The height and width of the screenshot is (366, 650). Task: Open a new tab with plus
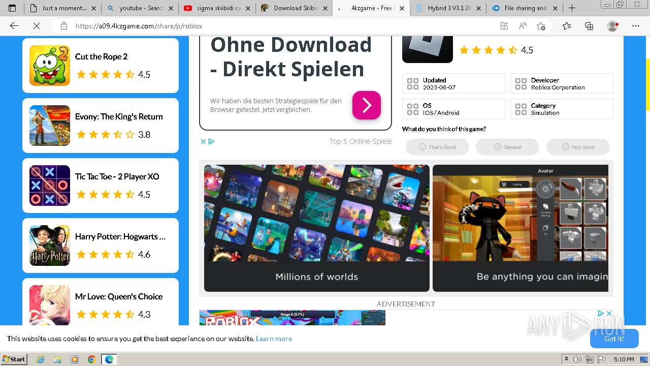tap(572, 8)
